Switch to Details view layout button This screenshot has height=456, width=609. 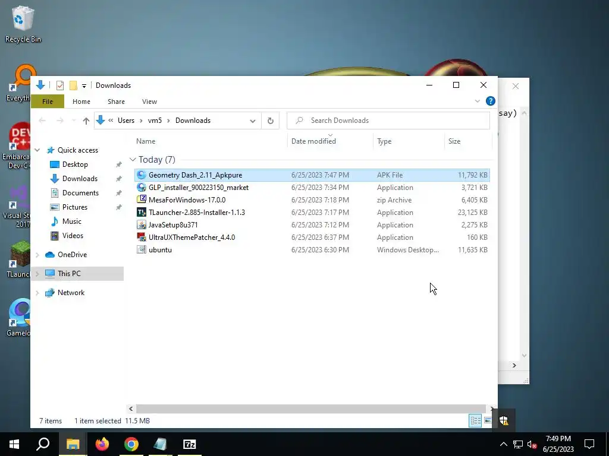click(x=475, y=421)
